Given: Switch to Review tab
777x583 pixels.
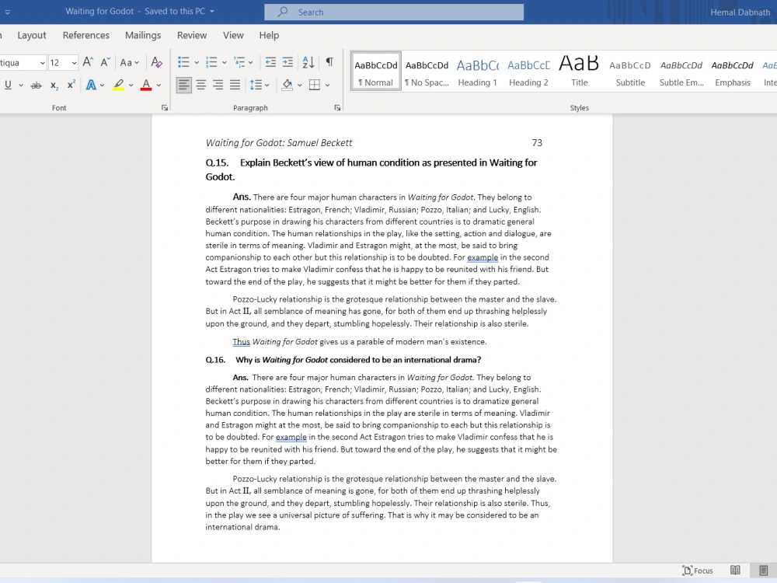Looking at the screenshot, I should coord(192,35).
